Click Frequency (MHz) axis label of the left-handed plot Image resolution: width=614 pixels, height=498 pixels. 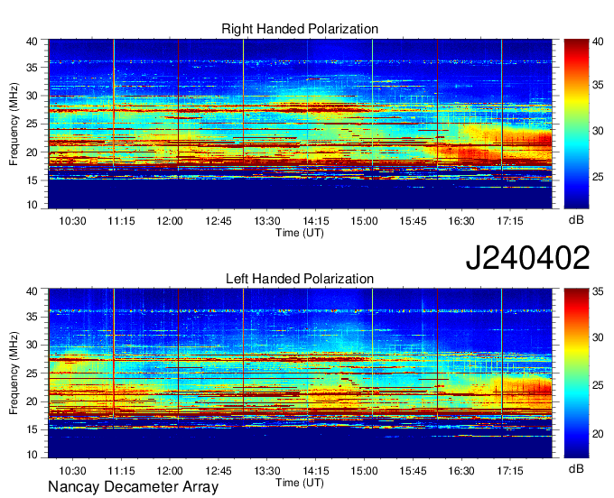(14, 373)
